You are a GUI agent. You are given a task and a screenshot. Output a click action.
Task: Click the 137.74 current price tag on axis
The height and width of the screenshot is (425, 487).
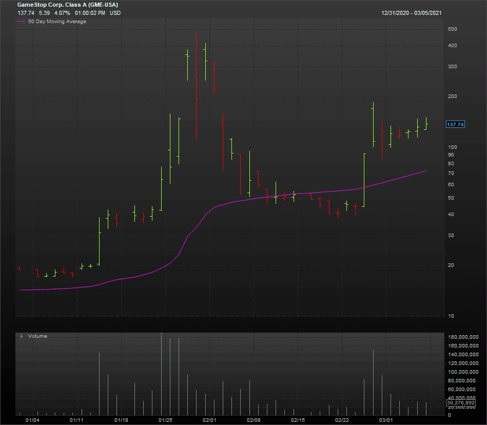point(455,125)
